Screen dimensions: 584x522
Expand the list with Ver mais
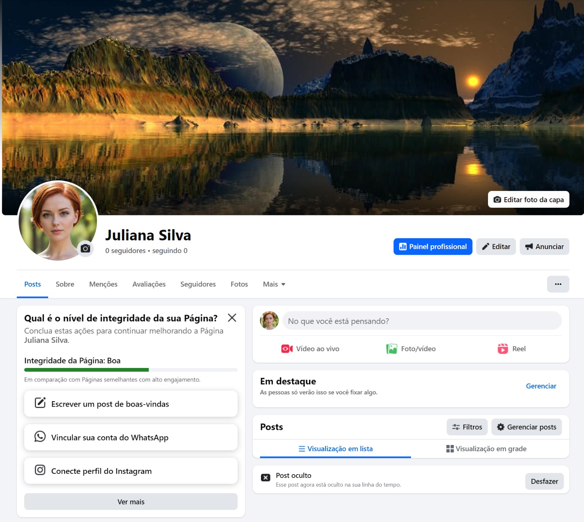[131, 502]
